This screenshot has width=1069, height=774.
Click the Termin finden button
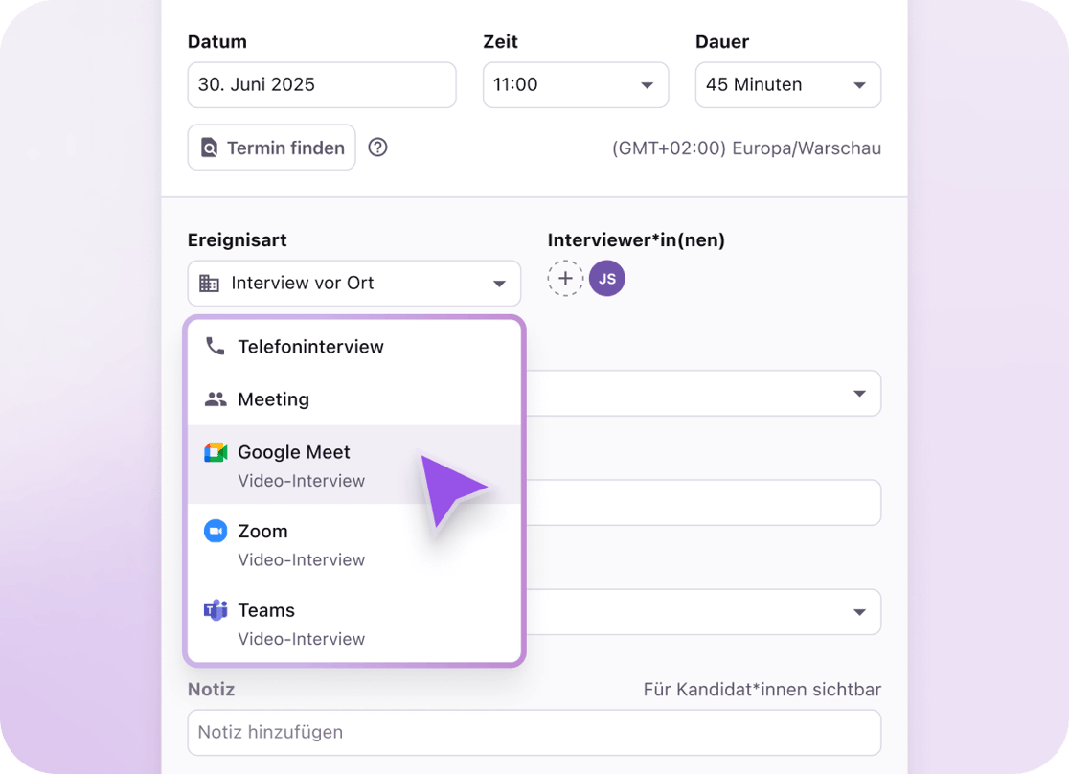[x=272, y=148]
